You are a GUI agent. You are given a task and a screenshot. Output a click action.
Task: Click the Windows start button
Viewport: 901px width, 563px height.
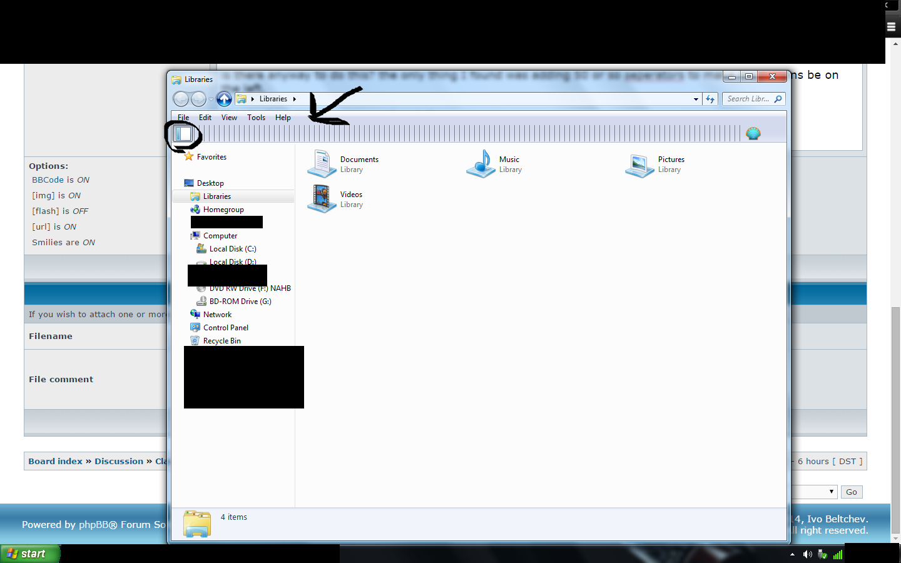29,554
